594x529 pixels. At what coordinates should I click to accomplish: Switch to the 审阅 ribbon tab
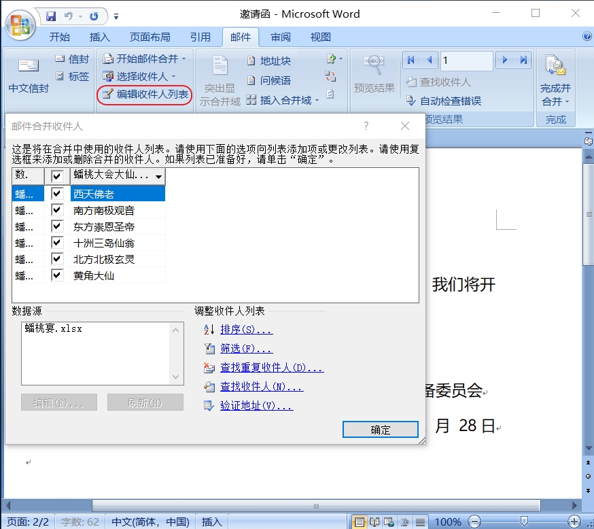click(x=281, y=37)
